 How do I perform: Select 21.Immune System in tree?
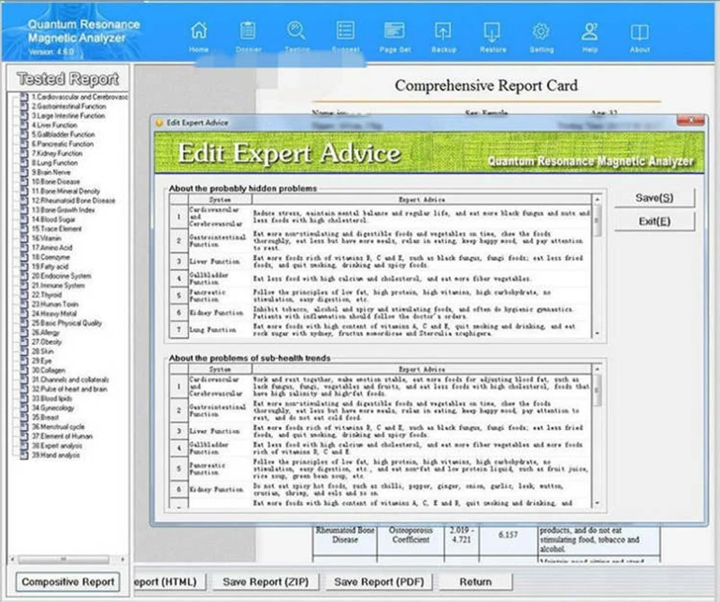pos(58,285)
